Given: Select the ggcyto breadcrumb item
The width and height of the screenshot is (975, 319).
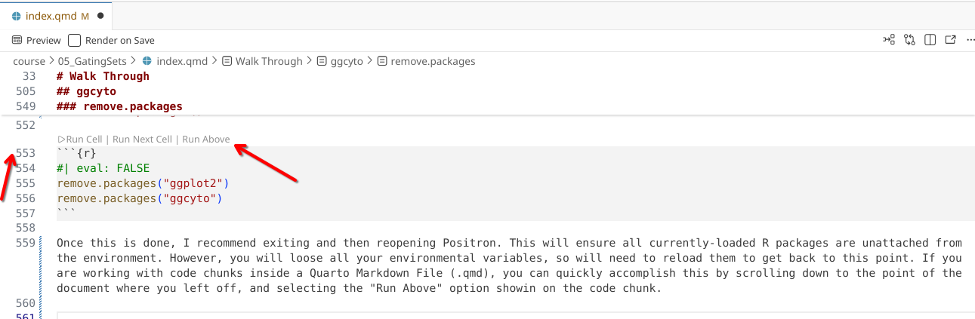Looking at the screenshot, I should (x=347, y=61).
